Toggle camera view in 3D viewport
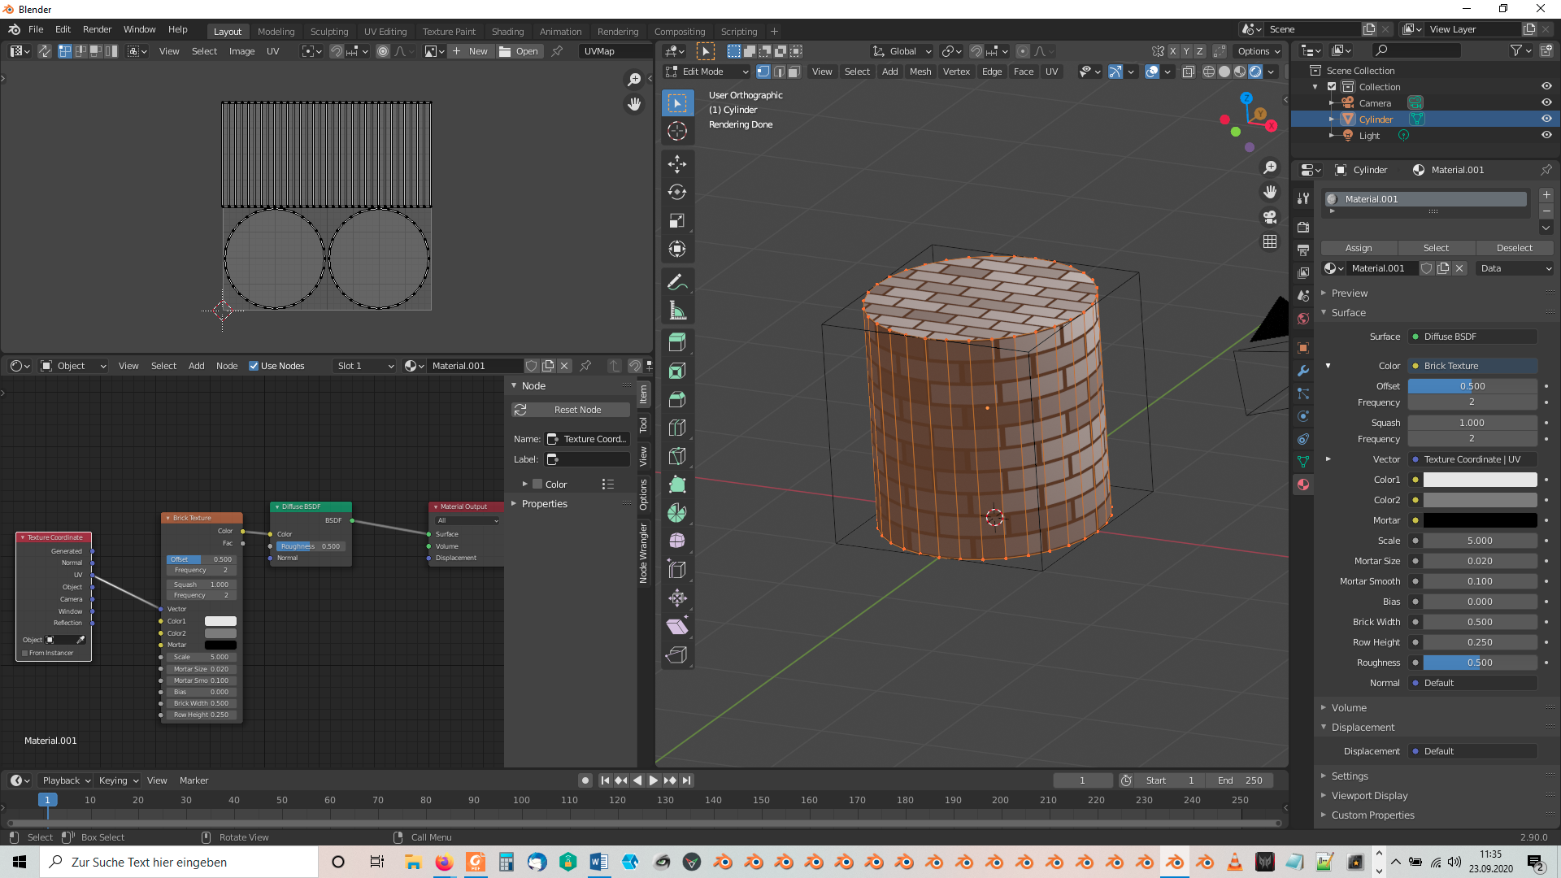The height and width of the screenshot is (878, 1561). (x=1270, y=217)
